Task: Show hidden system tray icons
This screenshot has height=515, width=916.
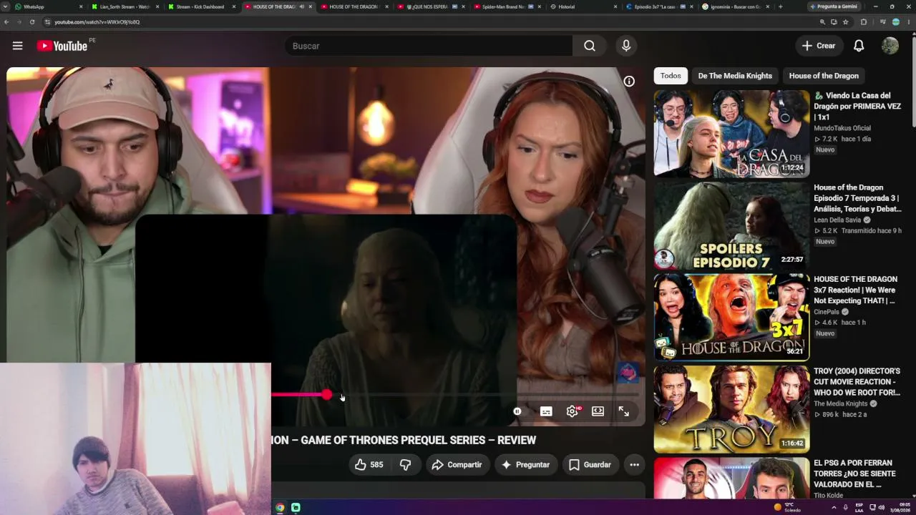Action: (834, 508)
